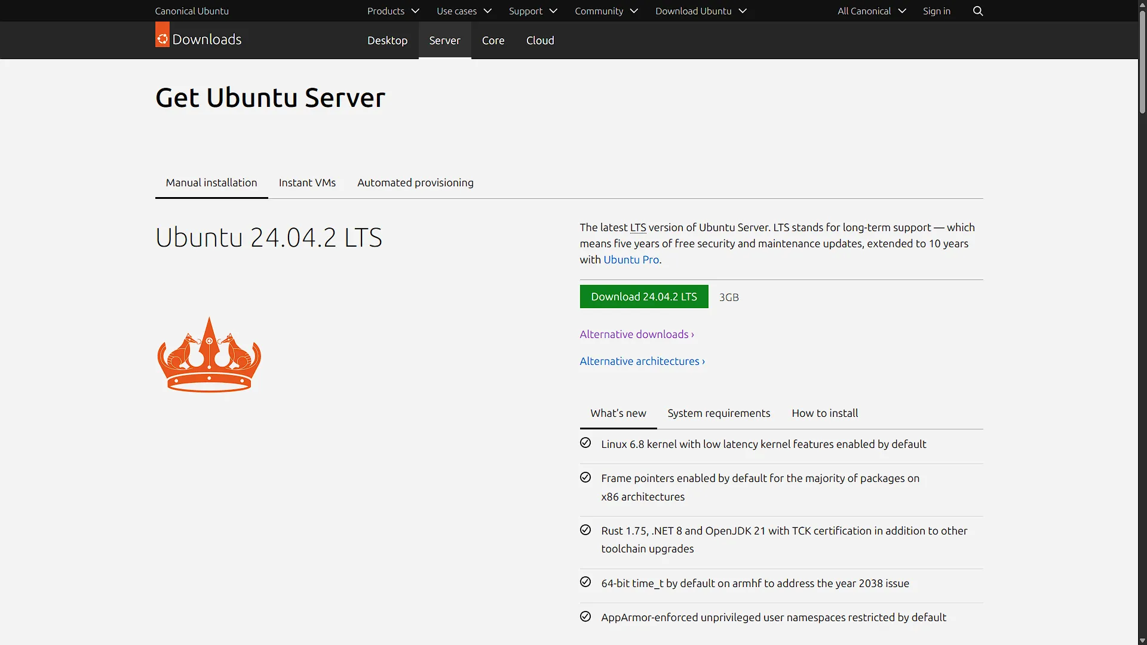
Task: Follow the Alternative downloads link
Action: pyautogui.click(x=637, y=334)
